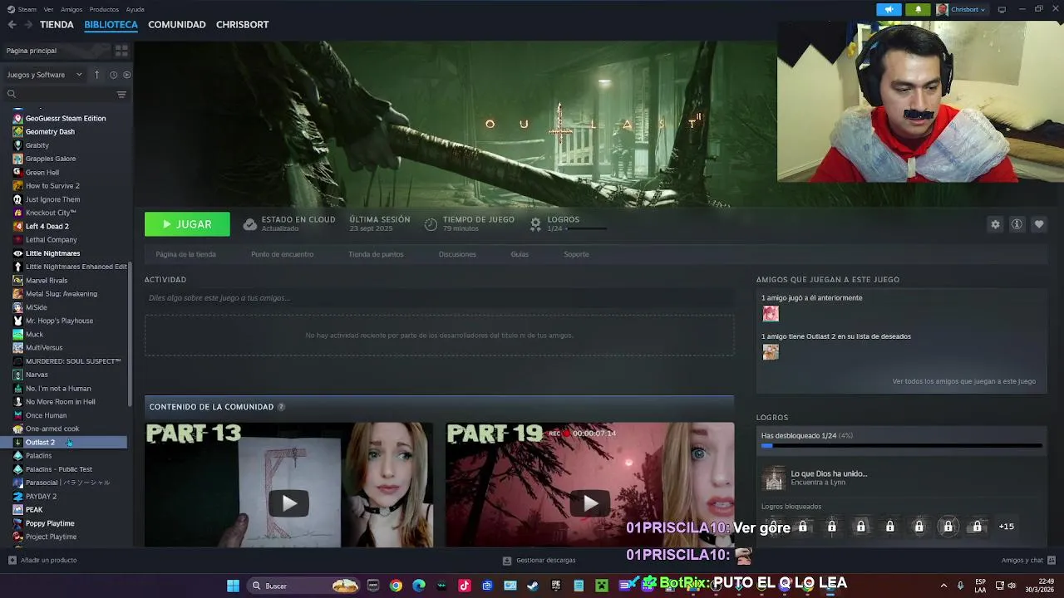Screen dimensions: 1064x598
Task: Open the Amigos menu
Action: [71, 9]
